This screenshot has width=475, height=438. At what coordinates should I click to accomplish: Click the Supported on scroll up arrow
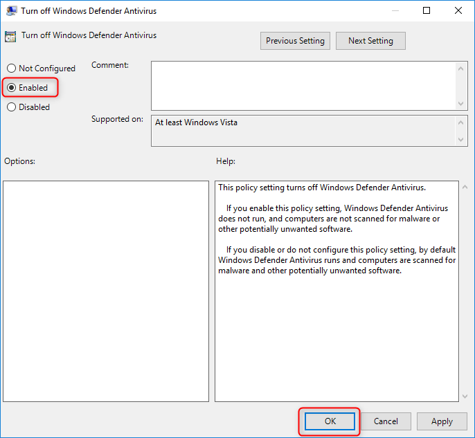[x=462, y=122]
